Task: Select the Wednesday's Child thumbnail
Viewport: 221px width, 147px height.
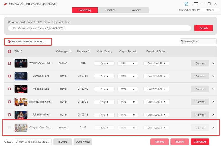Action: pos(21,63)
